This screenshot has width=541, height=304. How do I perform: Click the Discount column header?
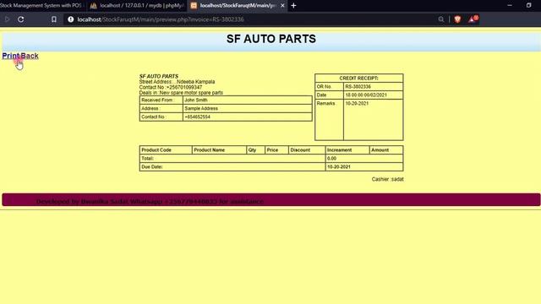tap(307, 150)
